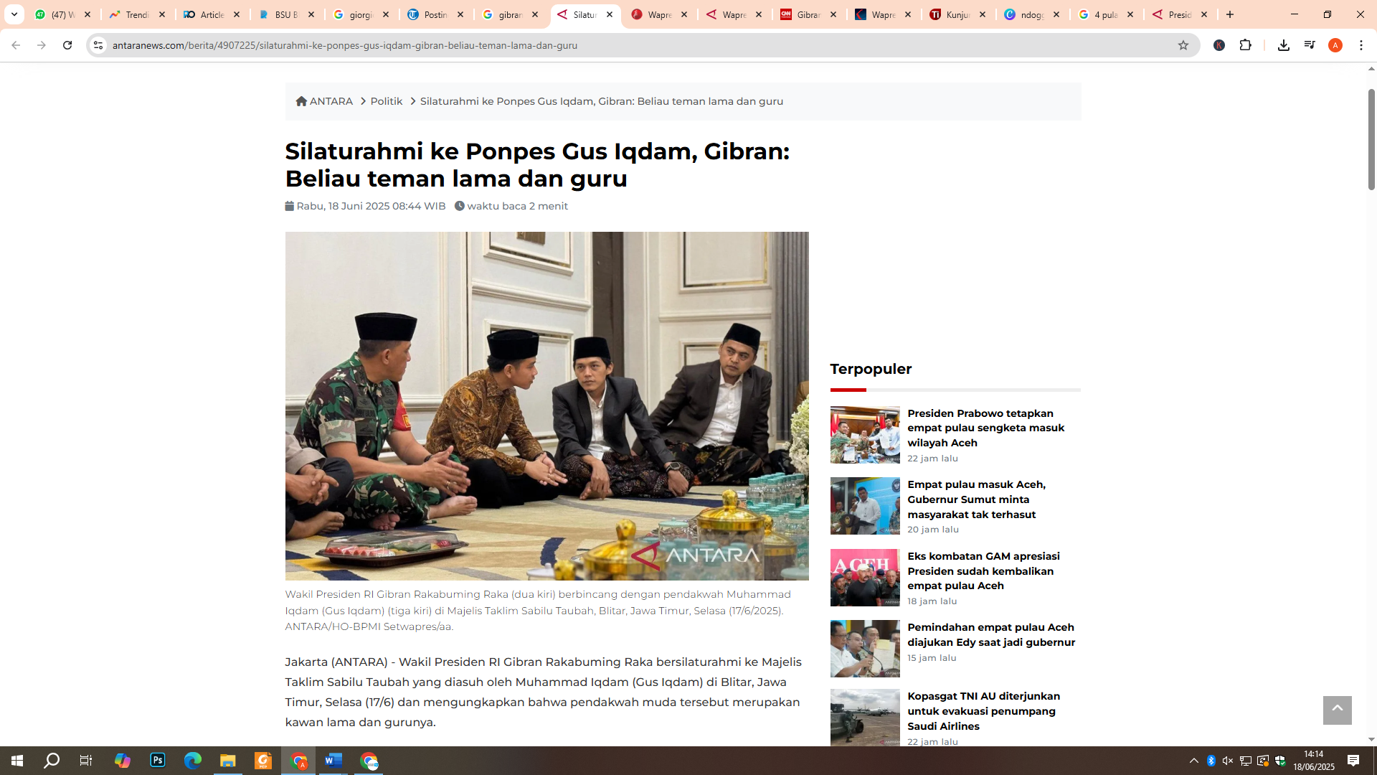
Task: Open article about Presiden Prabowo empat pulau
Action: 987,428
